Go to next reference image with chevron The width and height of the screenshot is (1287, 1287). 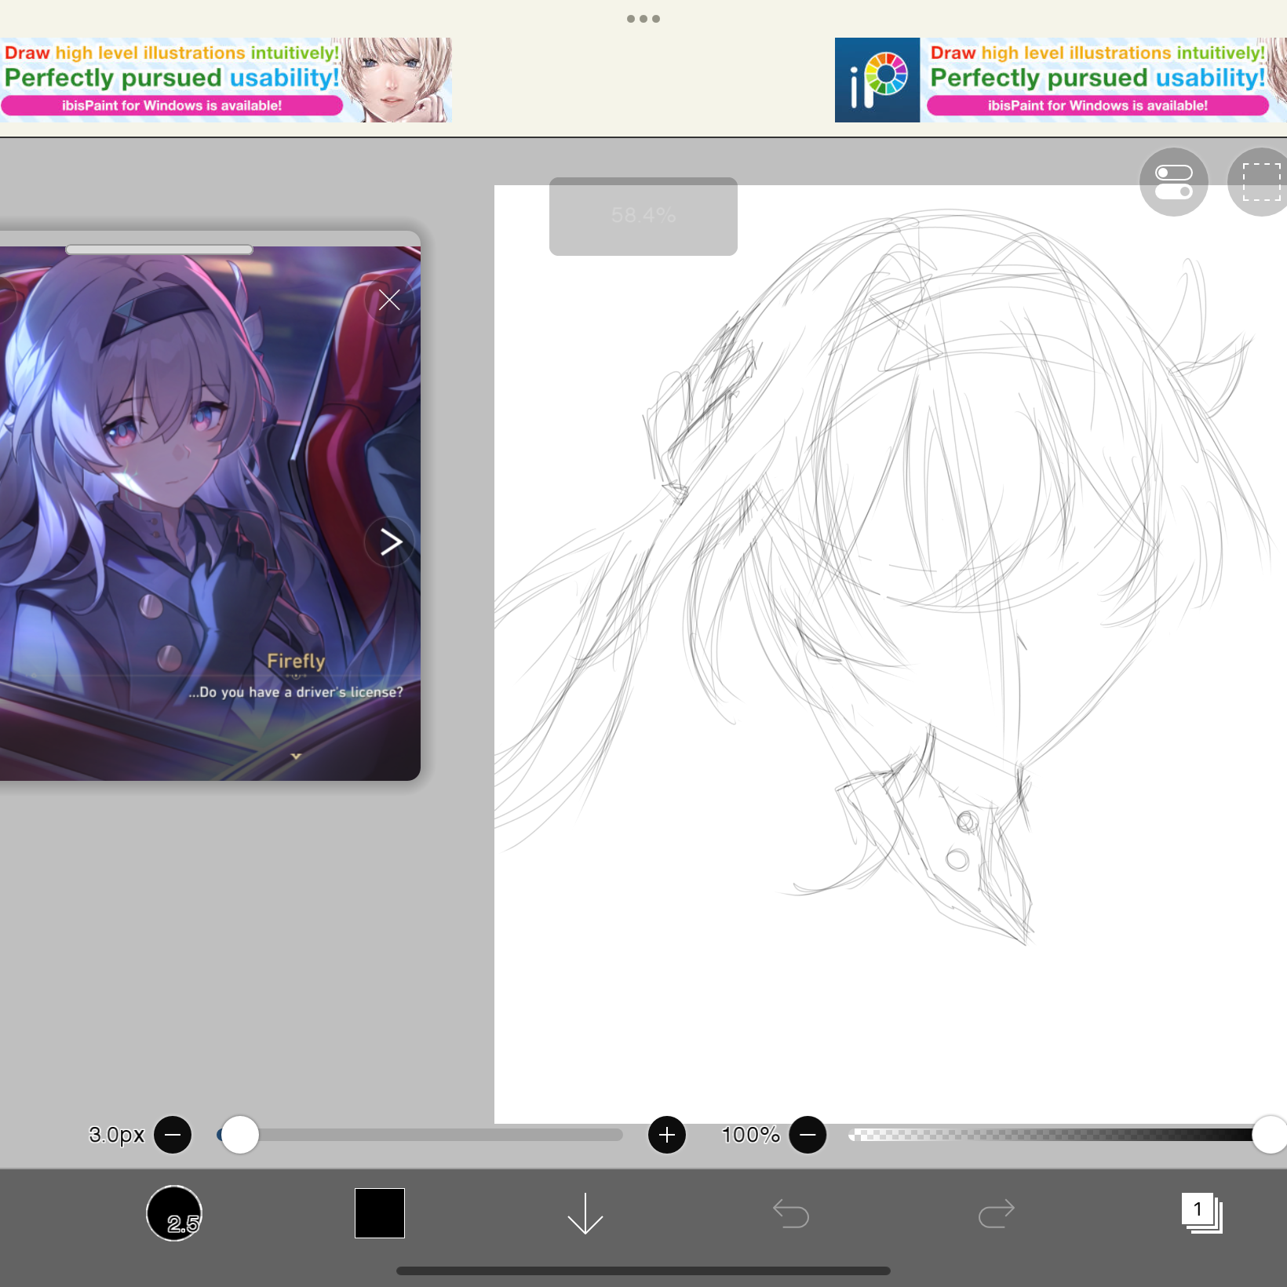point(390,541)
